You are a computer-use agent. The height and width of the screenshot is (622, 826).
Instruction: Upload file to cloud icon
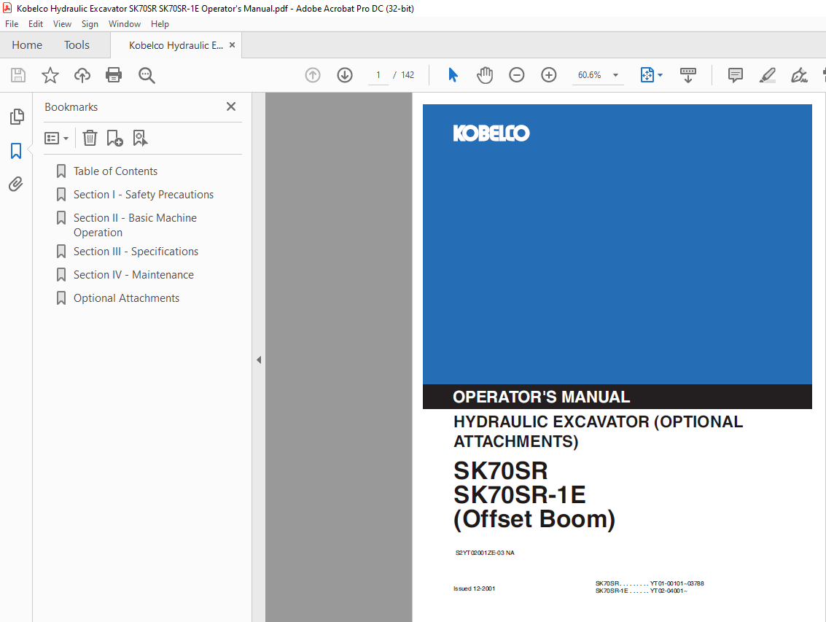click(82, 75)
